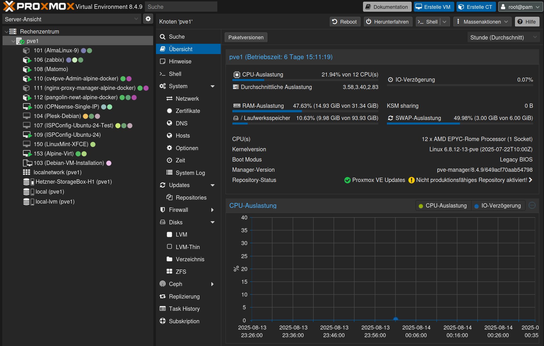Select the Suche menu entry
Screen dimensions: 544x346
(x=188, y=37)
